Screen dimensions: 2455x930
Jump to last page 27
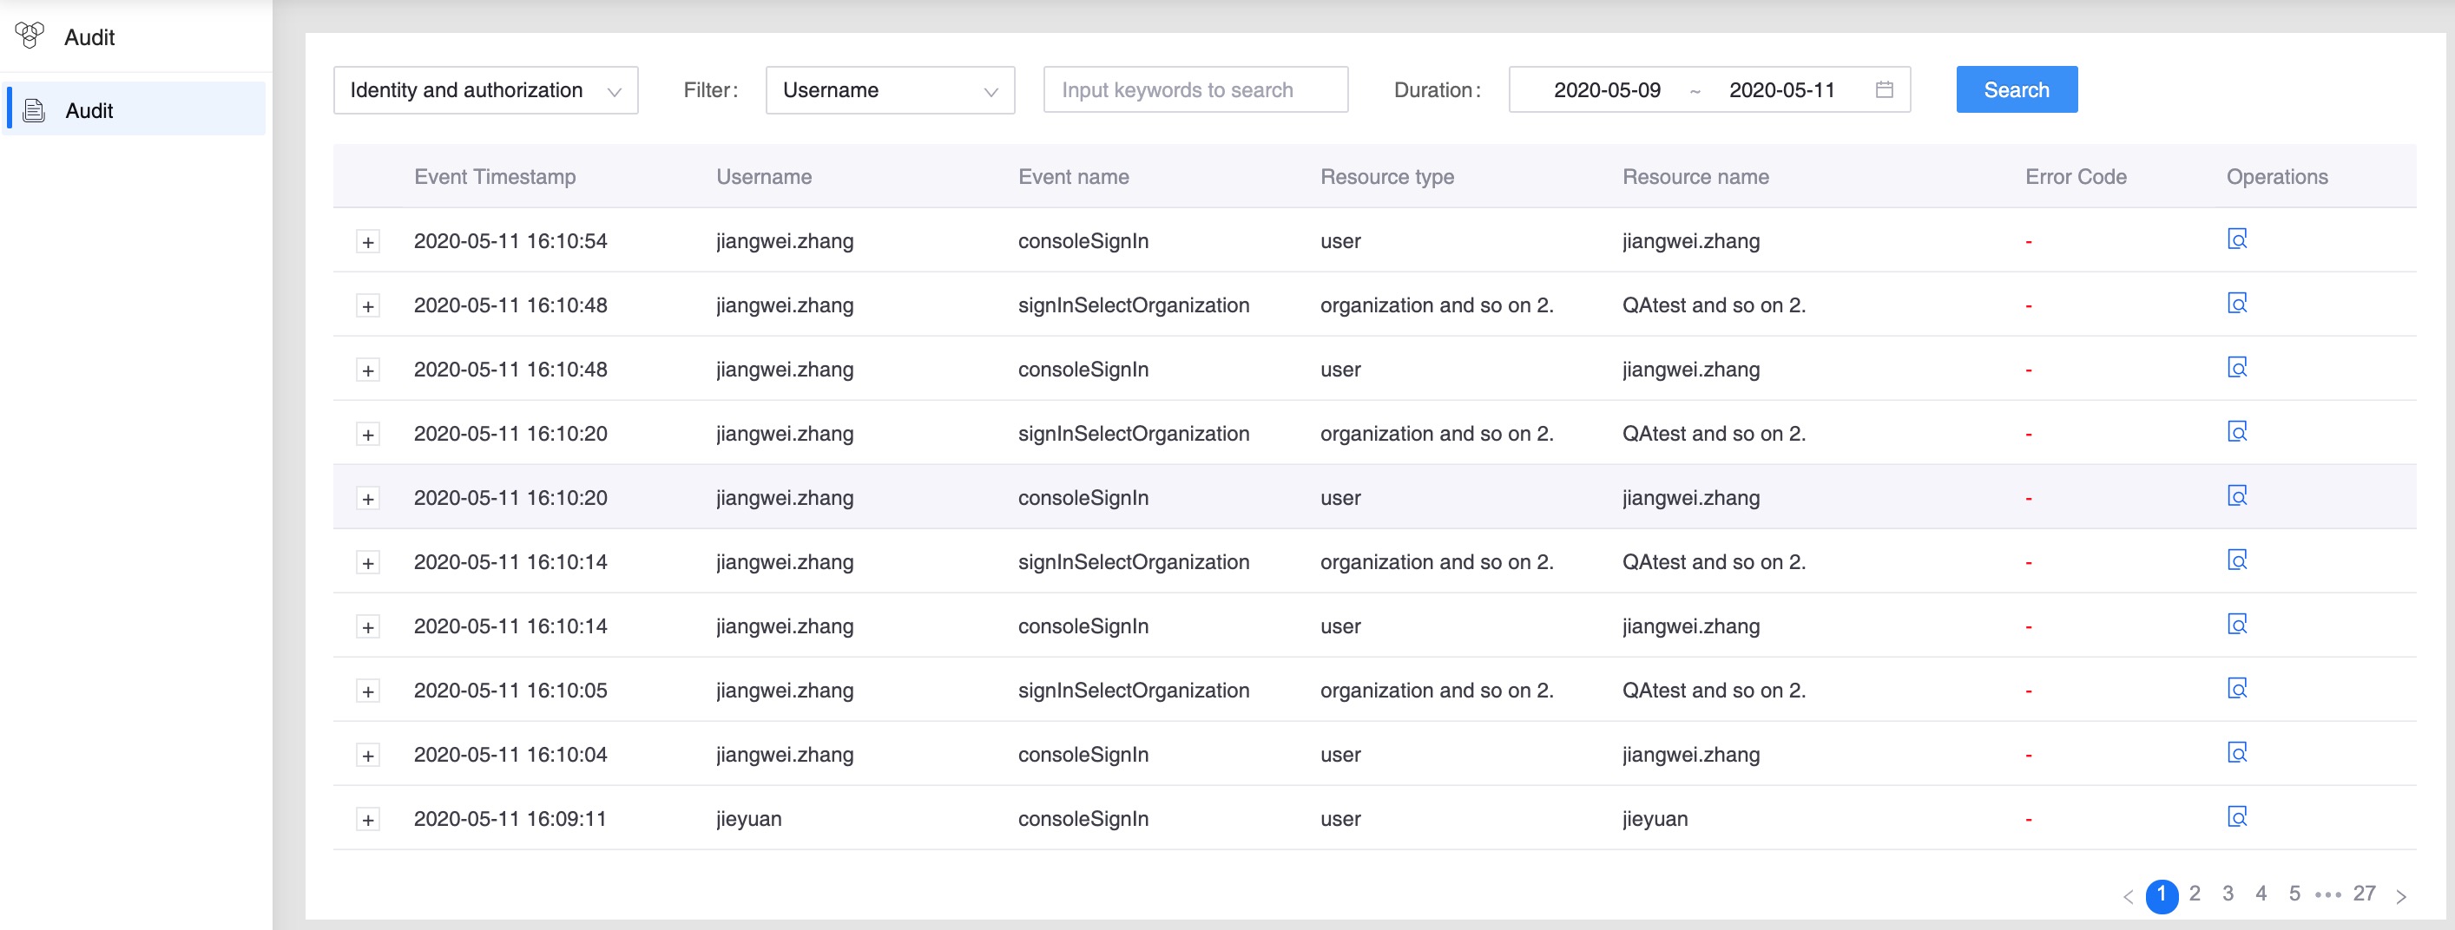(x=2365, y=894)
